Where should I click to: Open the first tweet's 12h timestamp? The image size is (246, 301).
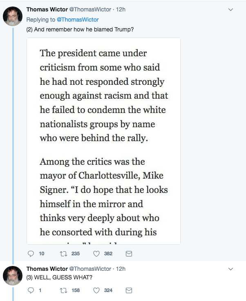pyautogui.click(x=121, y=9)
